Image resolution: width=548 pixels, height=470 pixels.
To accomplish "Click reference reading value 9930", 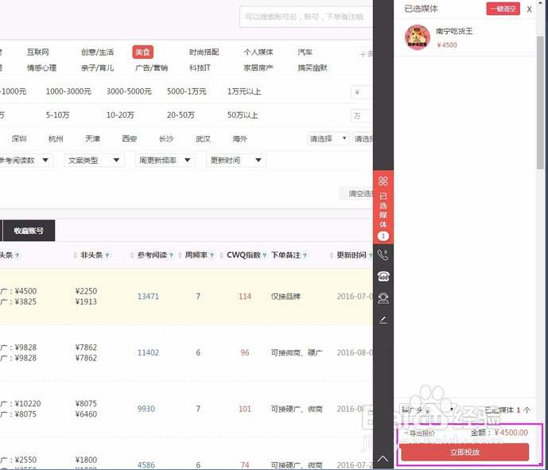I will click(146, 409).
